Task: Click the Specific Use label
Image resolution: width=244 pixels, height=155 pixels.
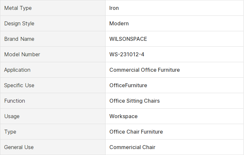Action: coord(19,85)
